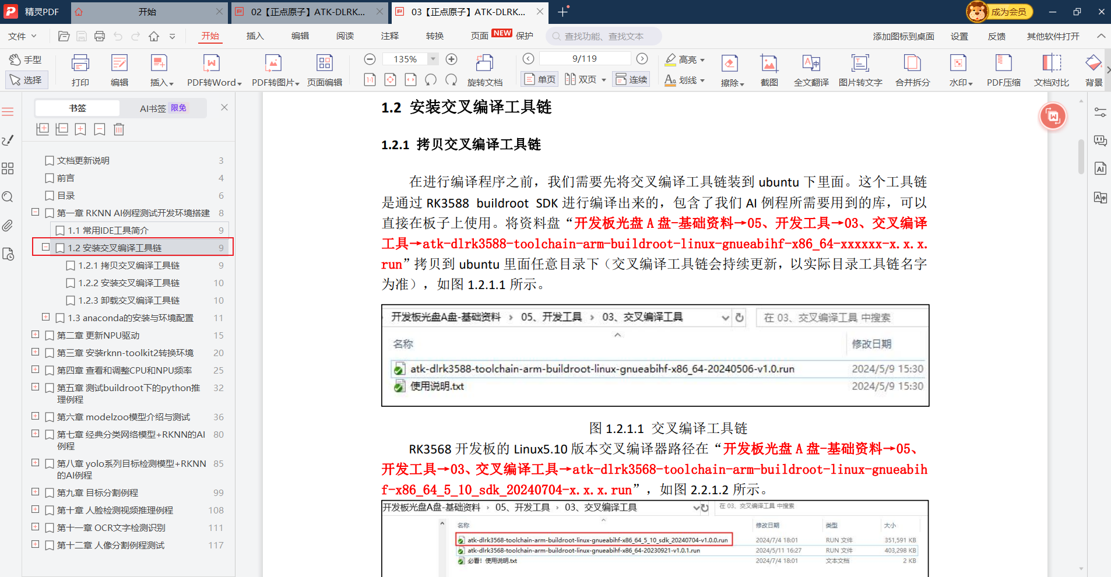Open the search sidebar icon

pyautogui.click(x=8, y=197)
